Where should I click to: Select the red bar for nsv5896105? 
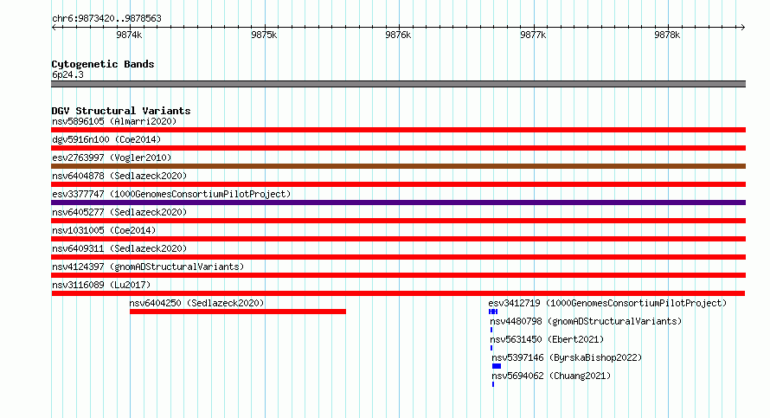click(x=398, y=130)
